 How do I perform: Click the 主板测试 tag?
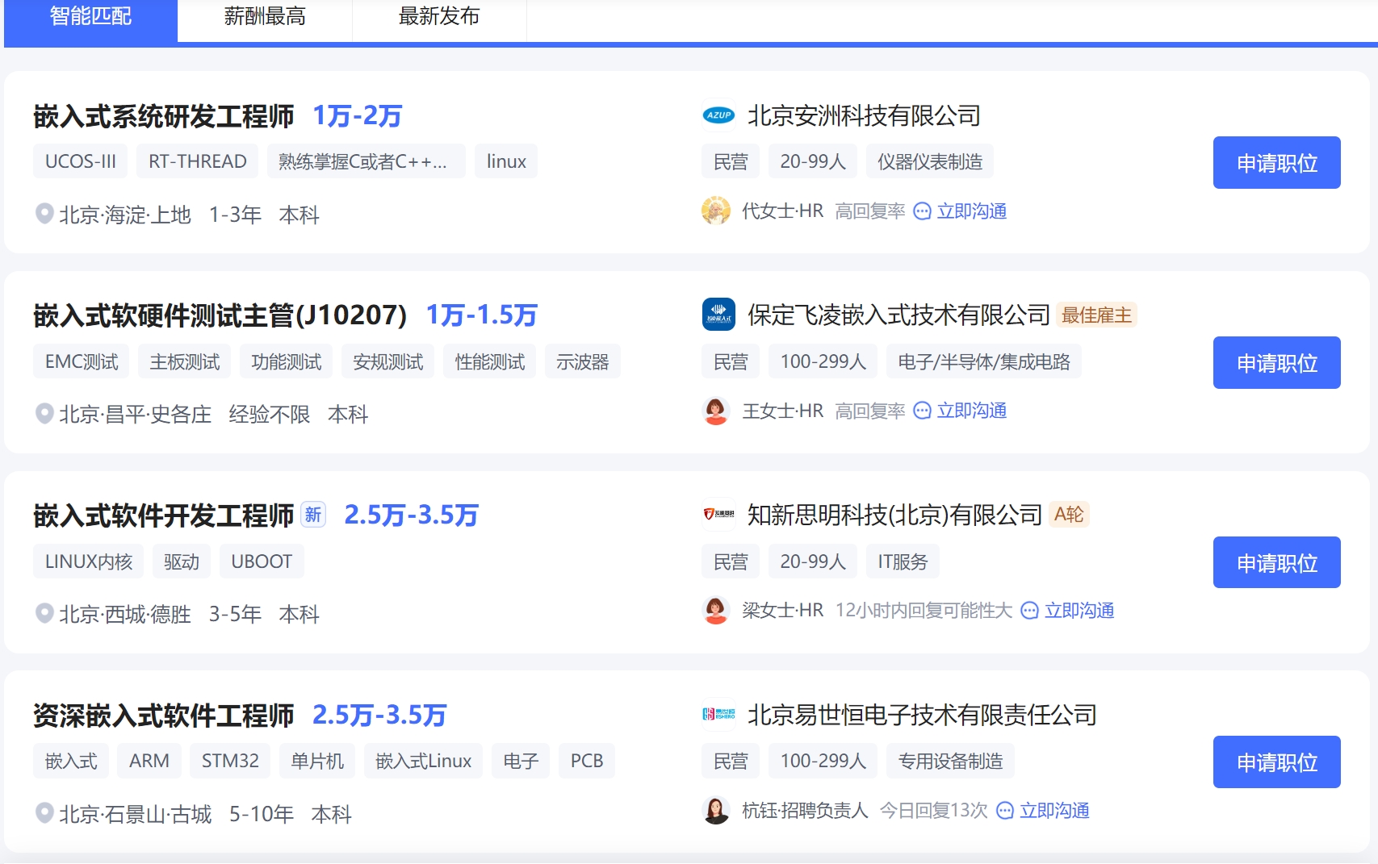[x=185, y=361]
